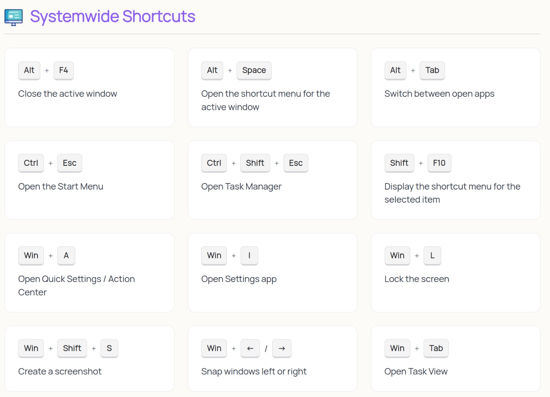This screenshot has height=397, width=550.
Task: Open the Close the active window card
Action: click(x=89, y=87)
